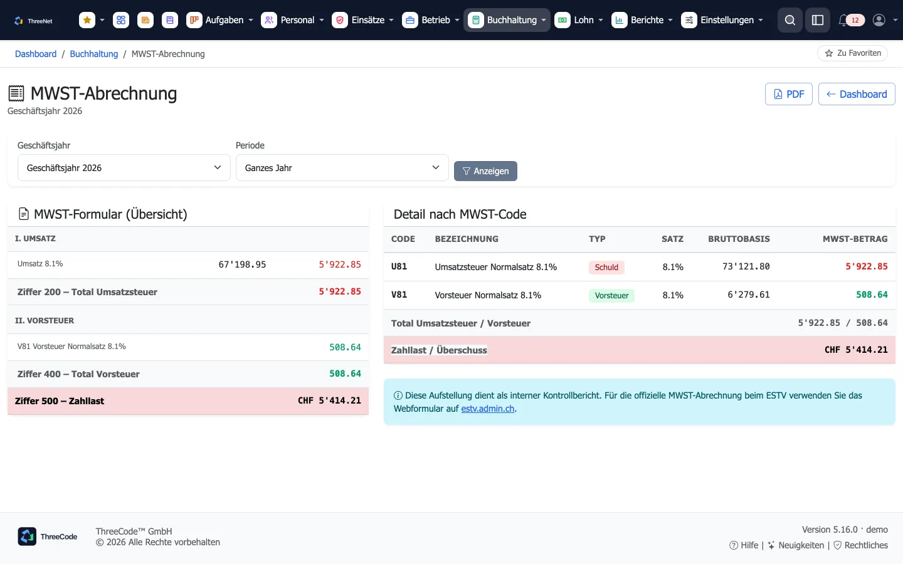The width and height of the screenshot is (903, 564).
Task: Click the green Vorsteuer type badge
Action: pos(611,295)
